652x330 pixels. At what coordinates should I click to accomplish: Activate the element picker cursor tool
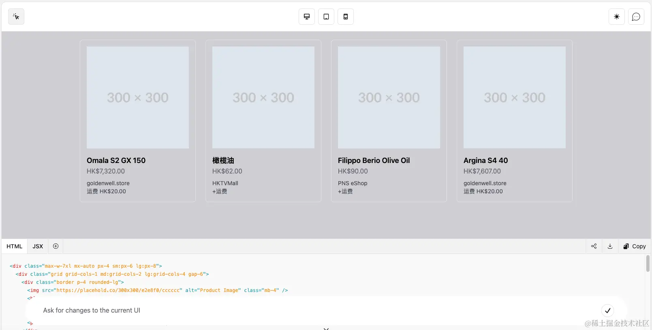[16, 17]
